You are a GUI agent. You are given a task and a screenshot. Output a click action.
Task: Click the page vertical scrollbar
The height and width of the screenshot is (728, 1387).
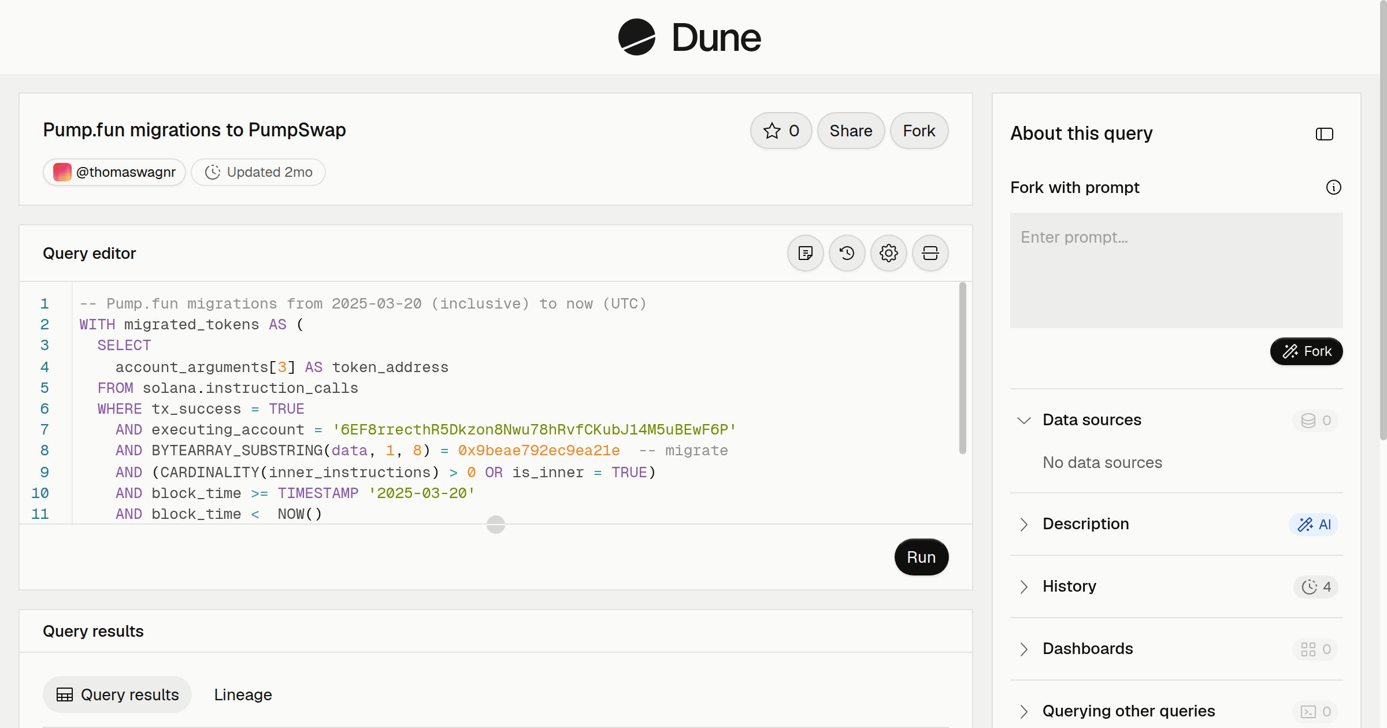(x=1383, y=221)
